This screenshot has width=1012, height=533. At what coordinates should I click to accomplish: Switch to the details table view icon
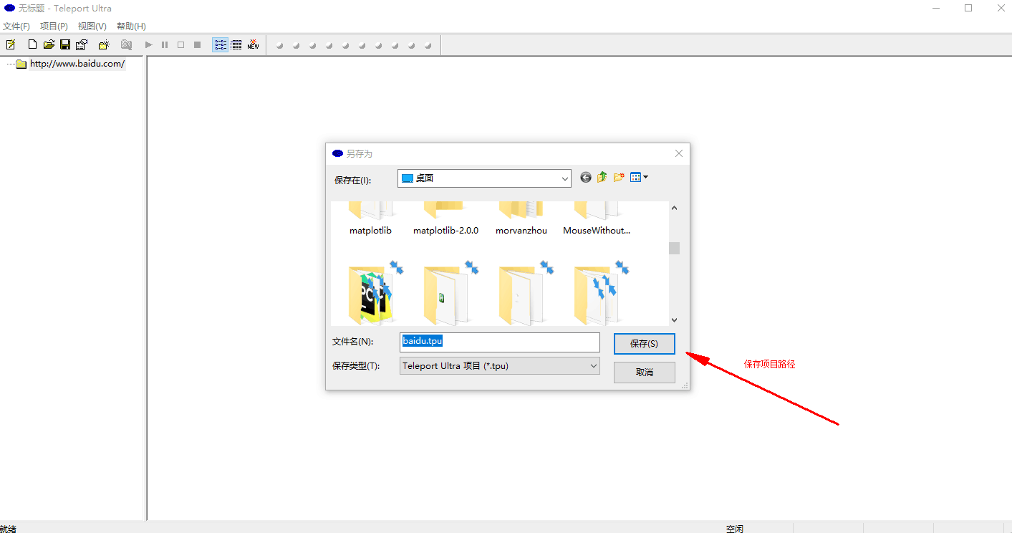[236, 44]
